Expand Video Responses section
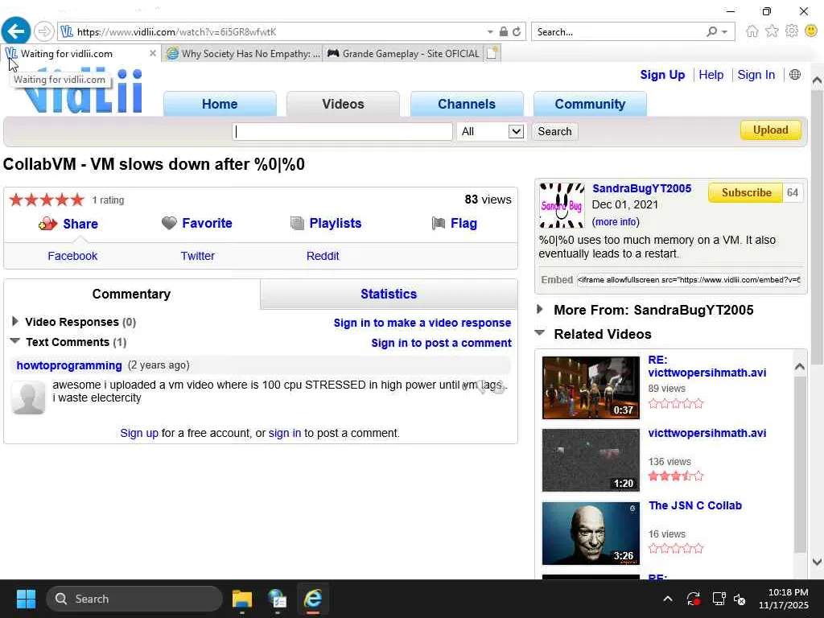This screenshot has height=618, width=824. click(14, 321)
